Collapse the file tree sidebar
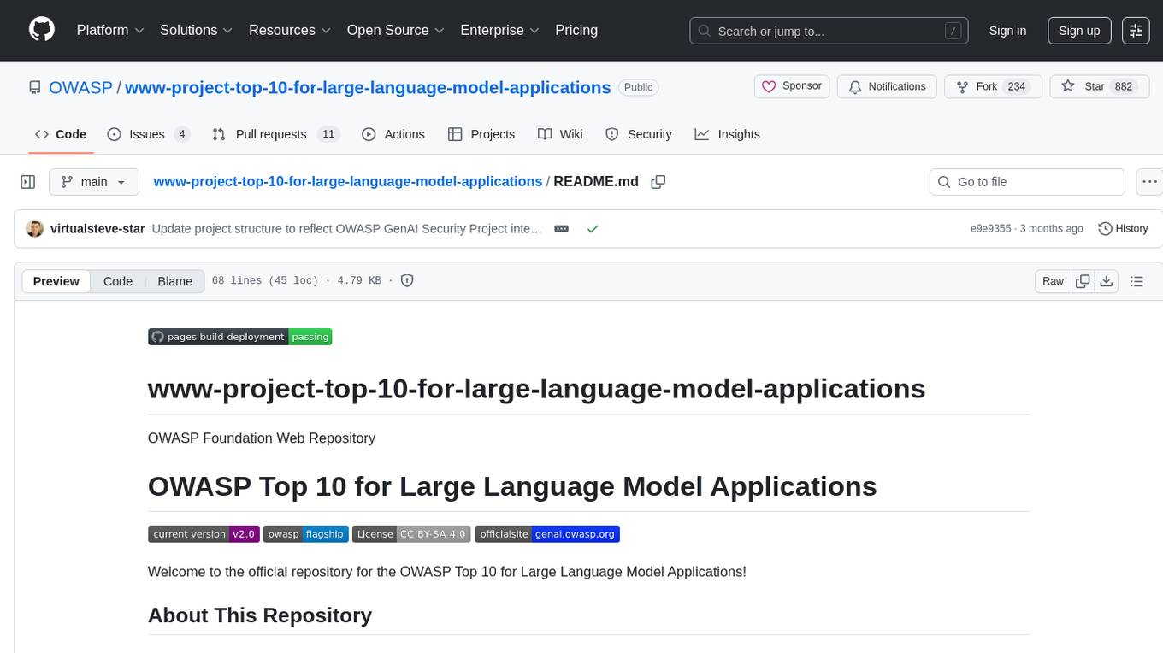The height and width of the screenshot is (653, 1163). pos(27,182)
